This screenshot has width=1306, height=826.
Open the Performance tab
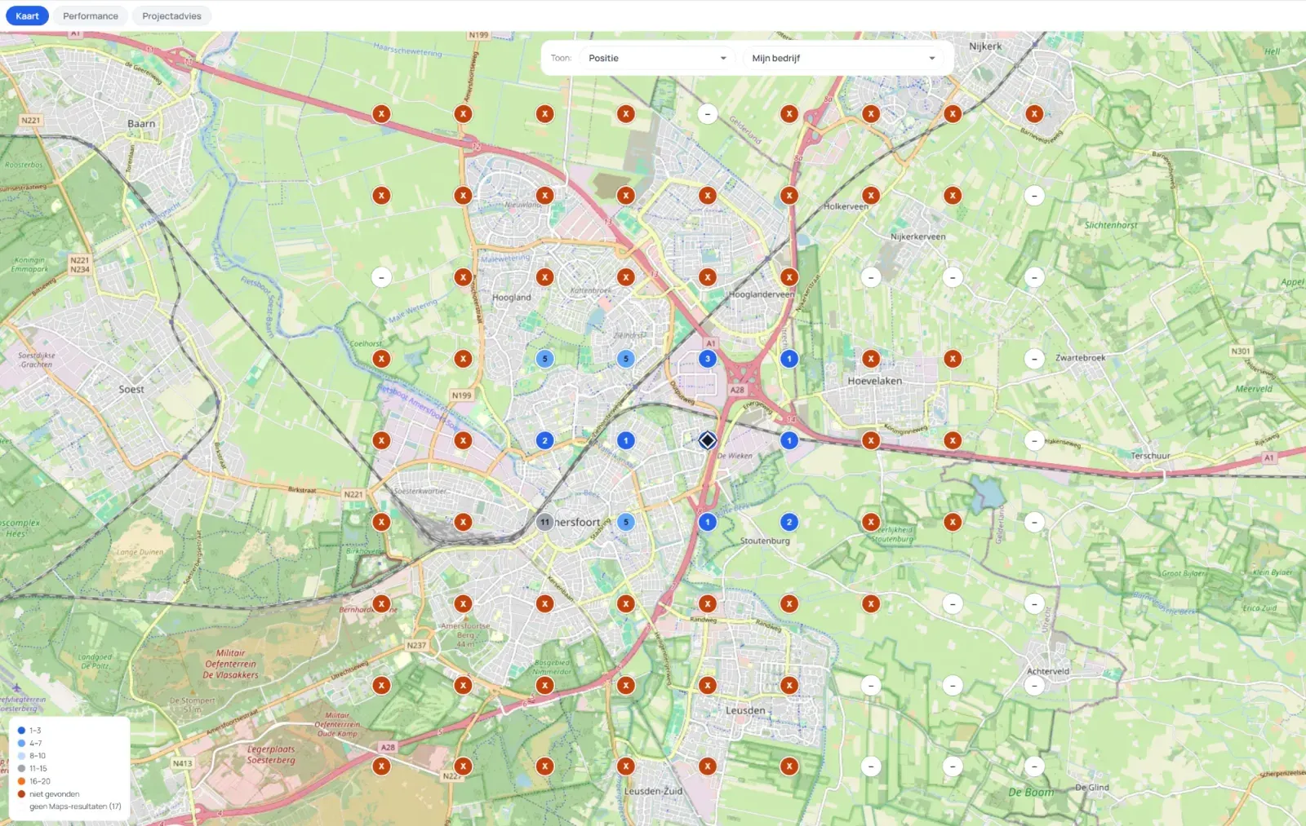pyautogui.click(x=91, y=15)
